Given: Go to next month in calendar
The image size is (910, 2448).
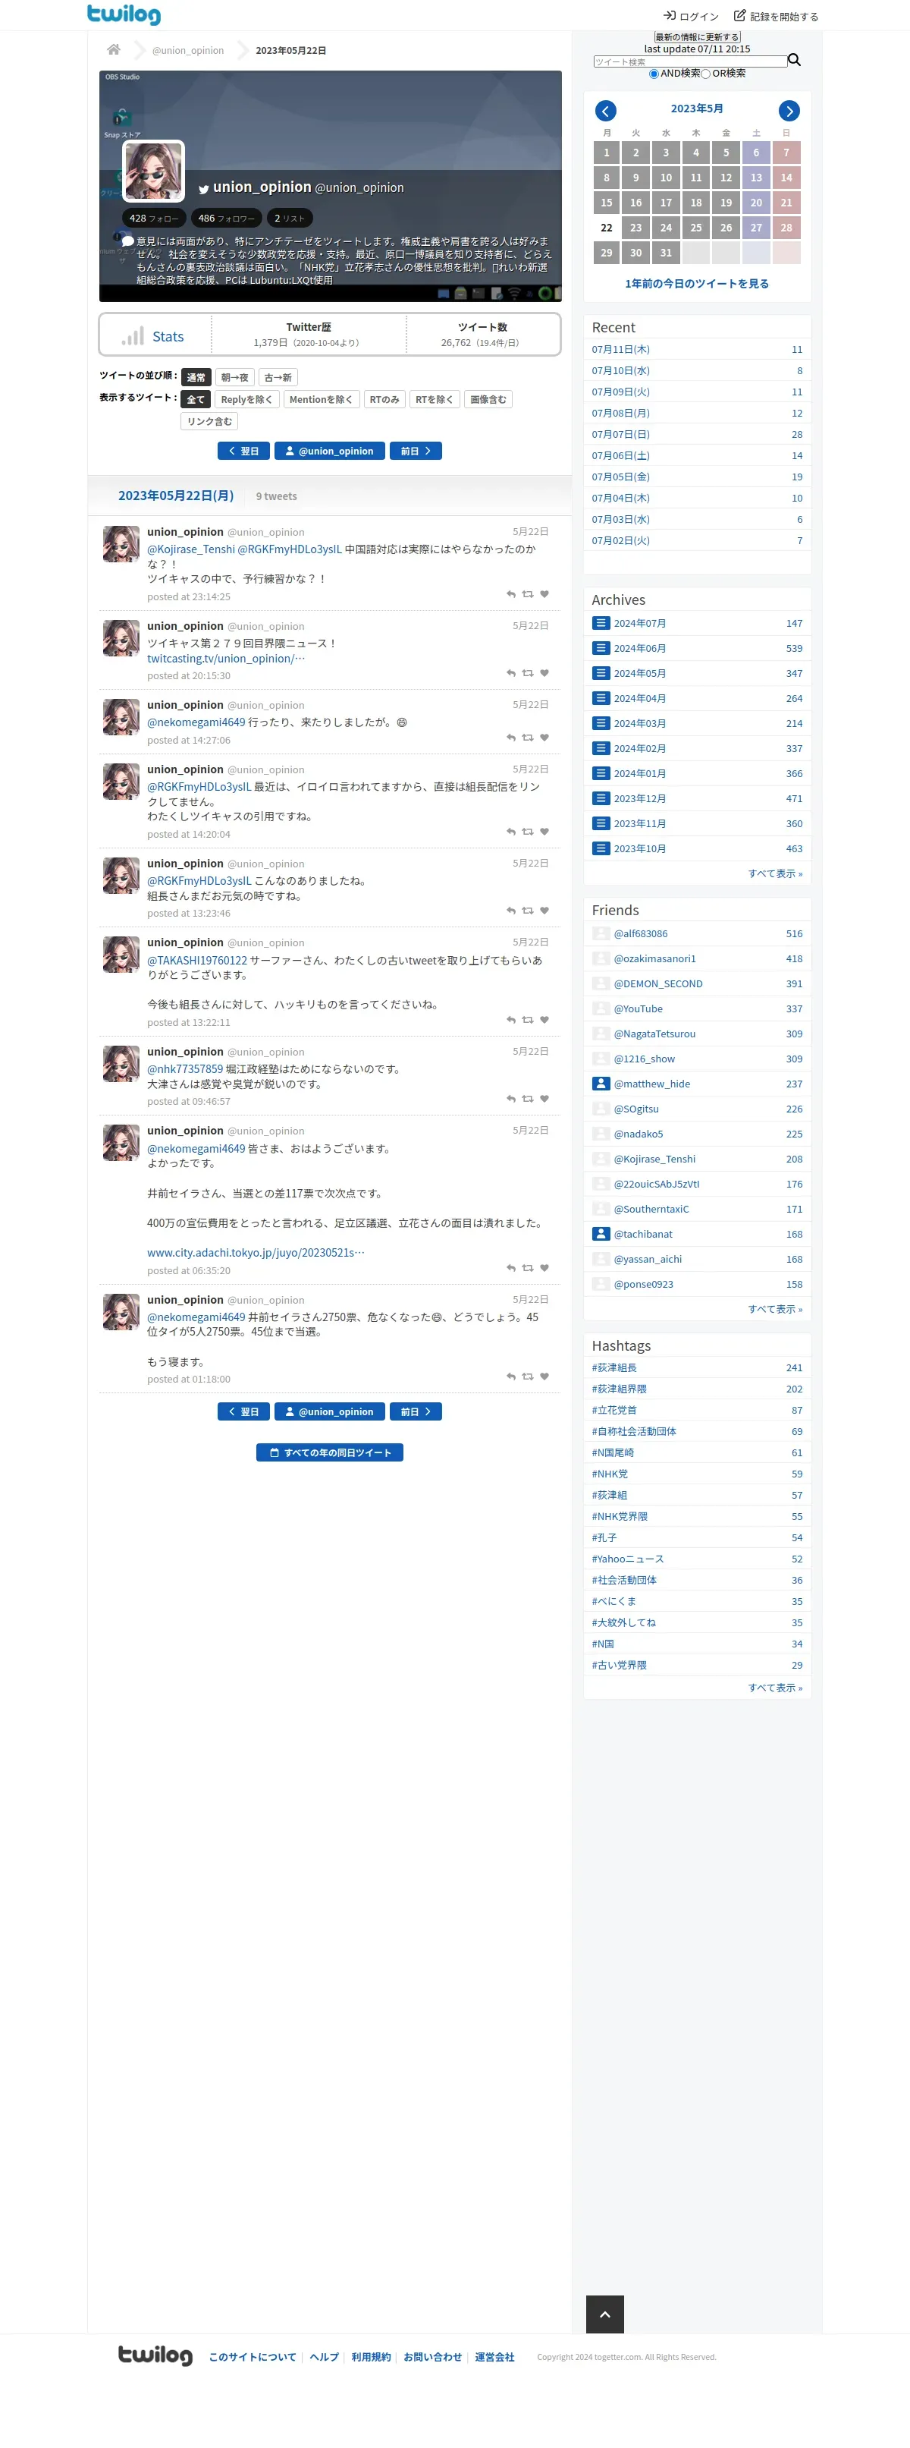Looking at the screenshot, I should pos(789,110).
